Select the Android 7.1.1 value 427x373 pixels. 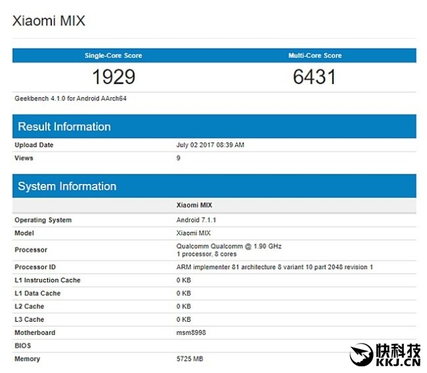coord(196,220)
